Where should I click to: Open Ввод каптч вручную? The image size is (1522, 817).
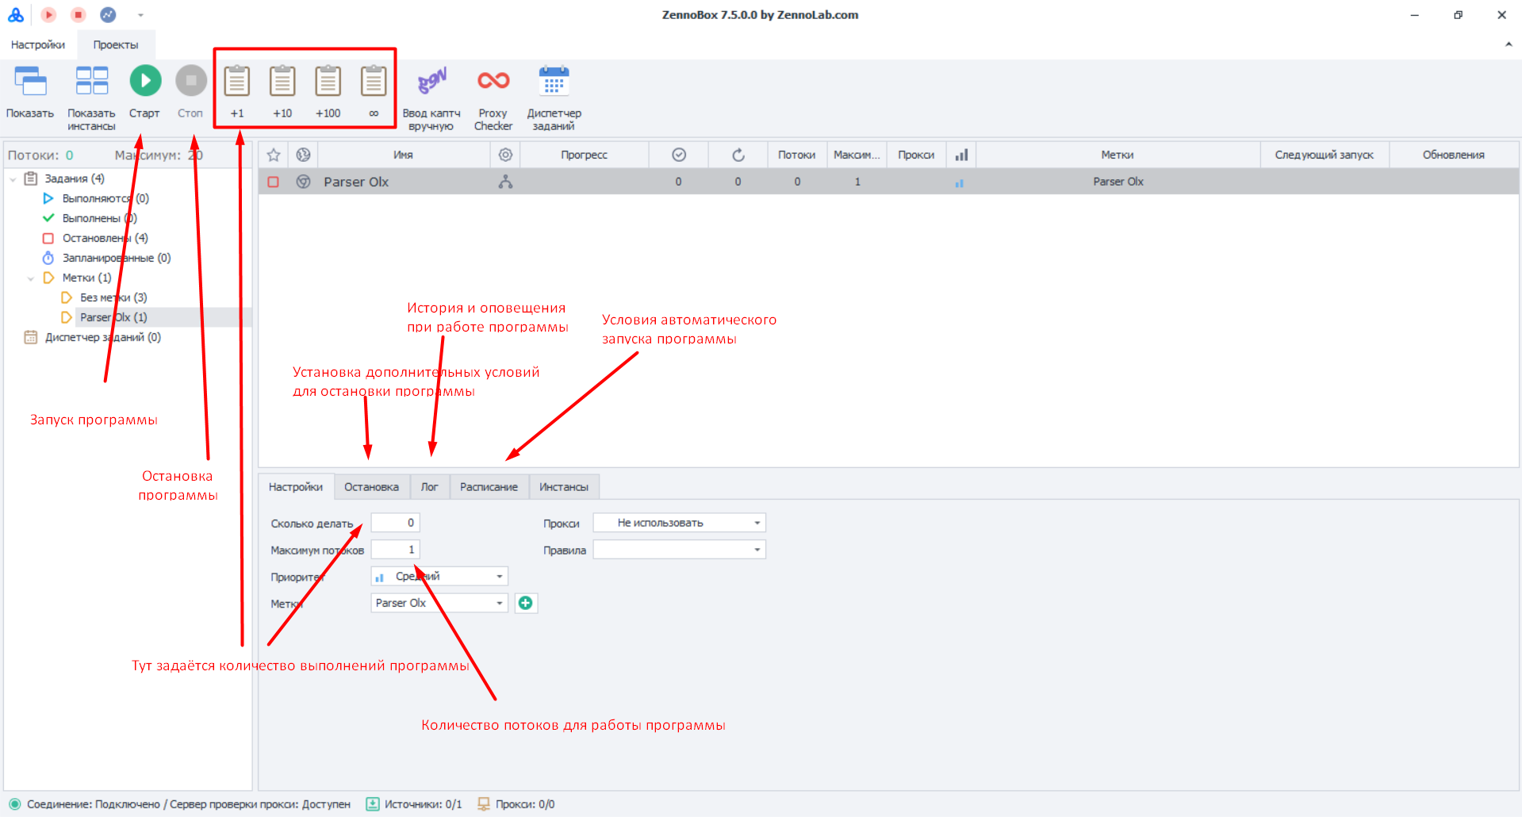pos(431,98)
